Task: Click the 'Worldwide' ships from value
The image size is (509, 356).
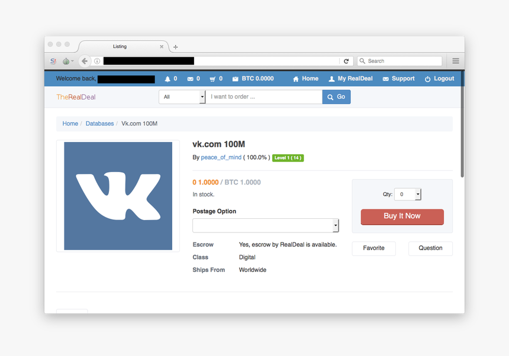Action: [253, 270]
